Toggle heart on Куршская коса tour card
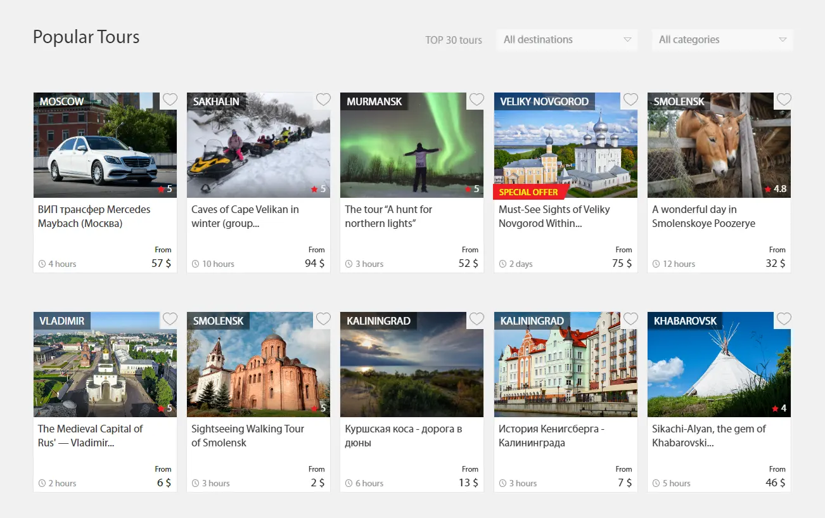The height and width of the screenshot is (518, 825). click(476, 319)
